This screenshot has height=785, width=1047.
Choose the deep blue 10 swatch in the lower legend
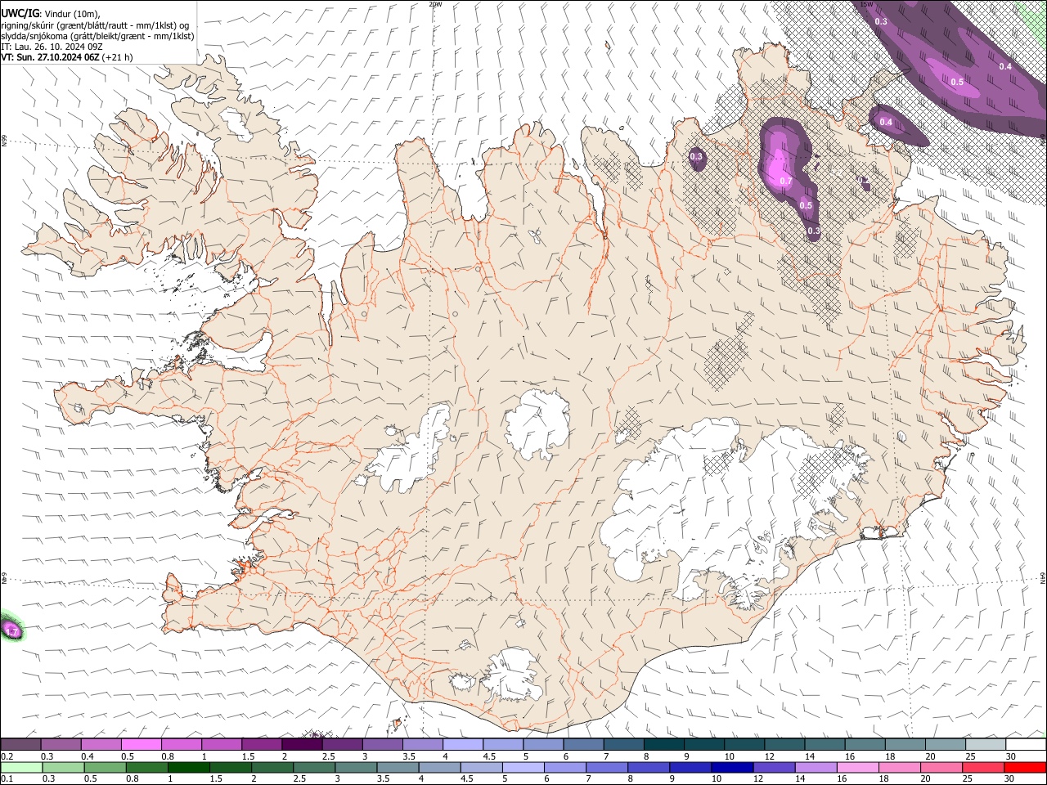click(x=731, y=767)
